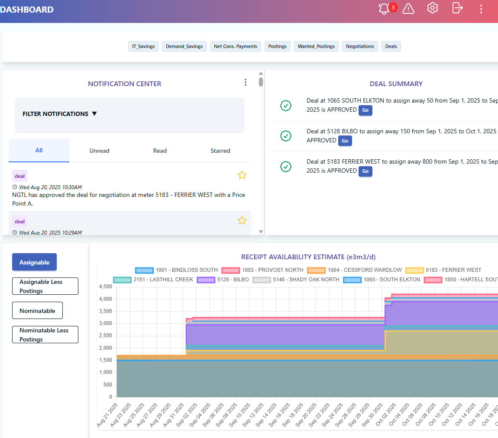Open the header overflow kebab menu
The image size is (498, 438).
pos(481,9)
